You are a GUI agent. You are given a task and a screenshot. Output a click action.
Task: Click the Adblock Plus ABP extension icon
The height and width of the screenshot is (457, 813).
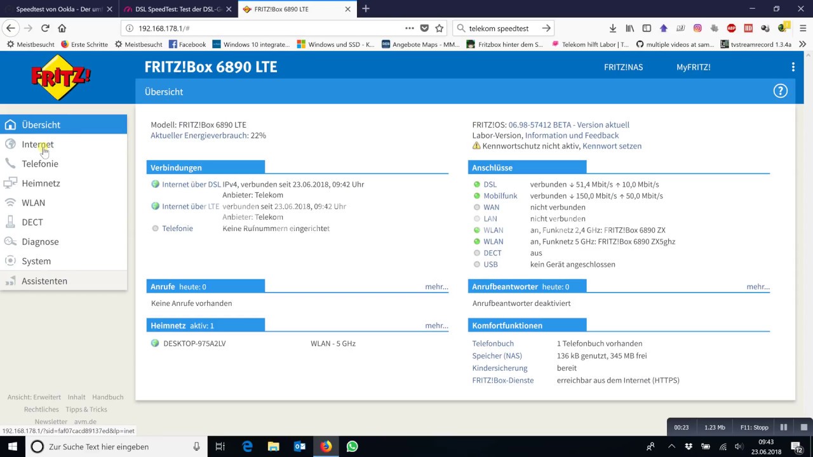tap(731, 28)
